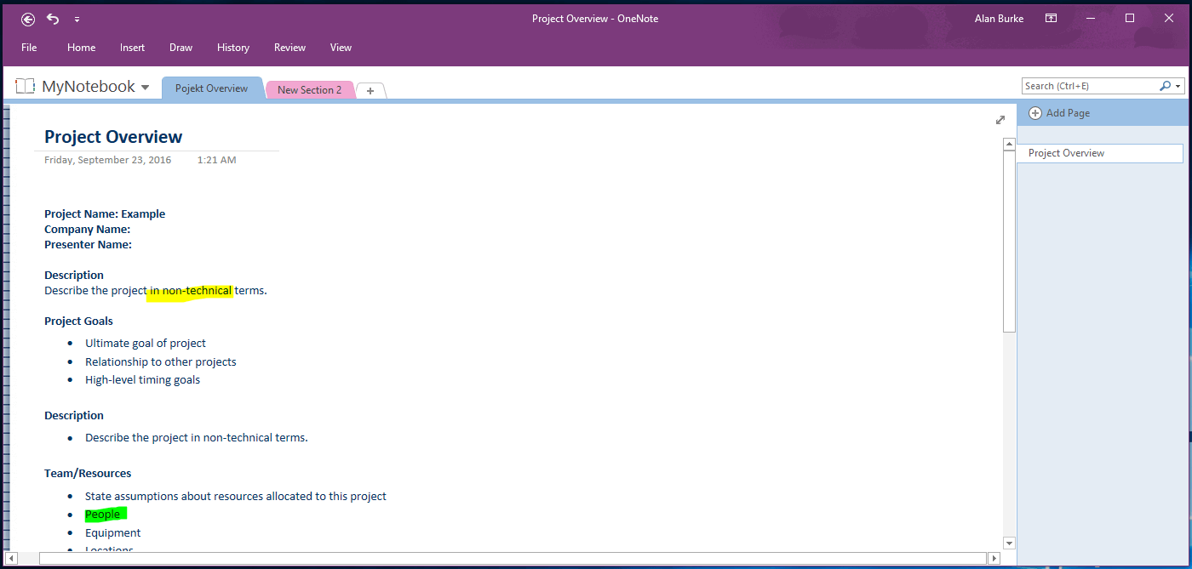
Task: Click the Alan Burke account name
Action: click(999, 18)
